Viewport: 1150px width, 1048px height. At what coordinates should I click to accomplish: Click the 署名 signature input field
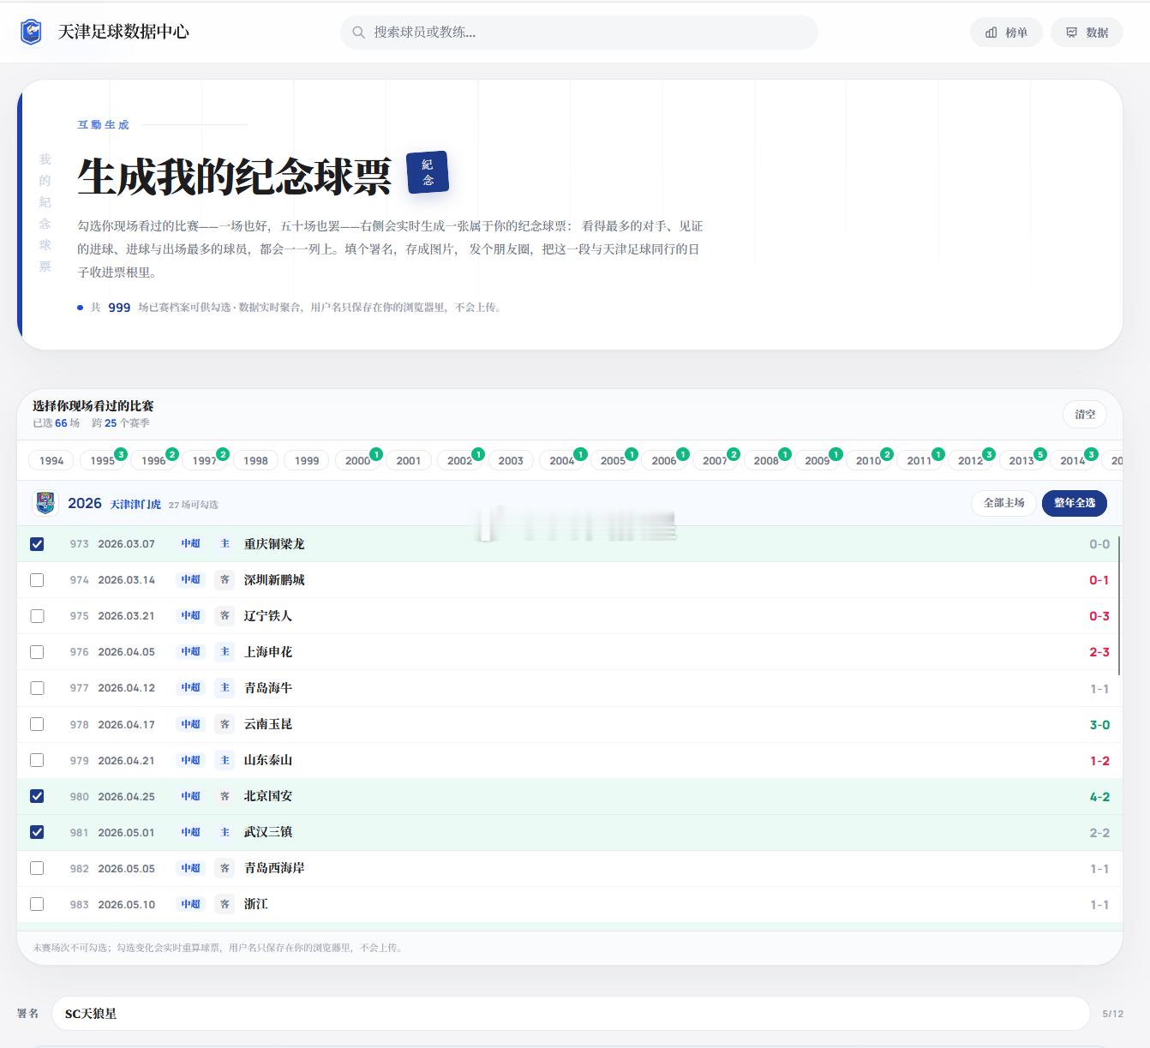(x=571, y=1013)
